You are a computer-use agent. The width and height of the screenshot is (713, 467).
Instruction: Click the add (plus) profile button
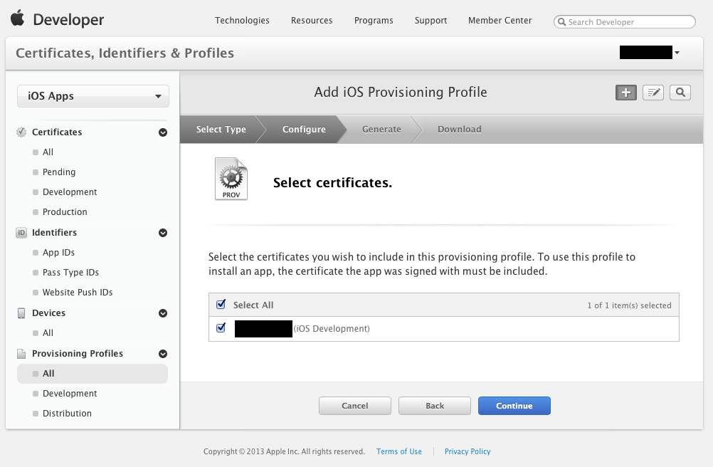tap(625, 93)
